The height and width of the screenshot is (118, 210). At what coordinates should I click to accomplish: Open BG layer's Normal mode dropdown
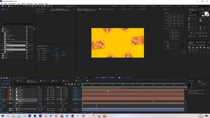tap(41, 111)
